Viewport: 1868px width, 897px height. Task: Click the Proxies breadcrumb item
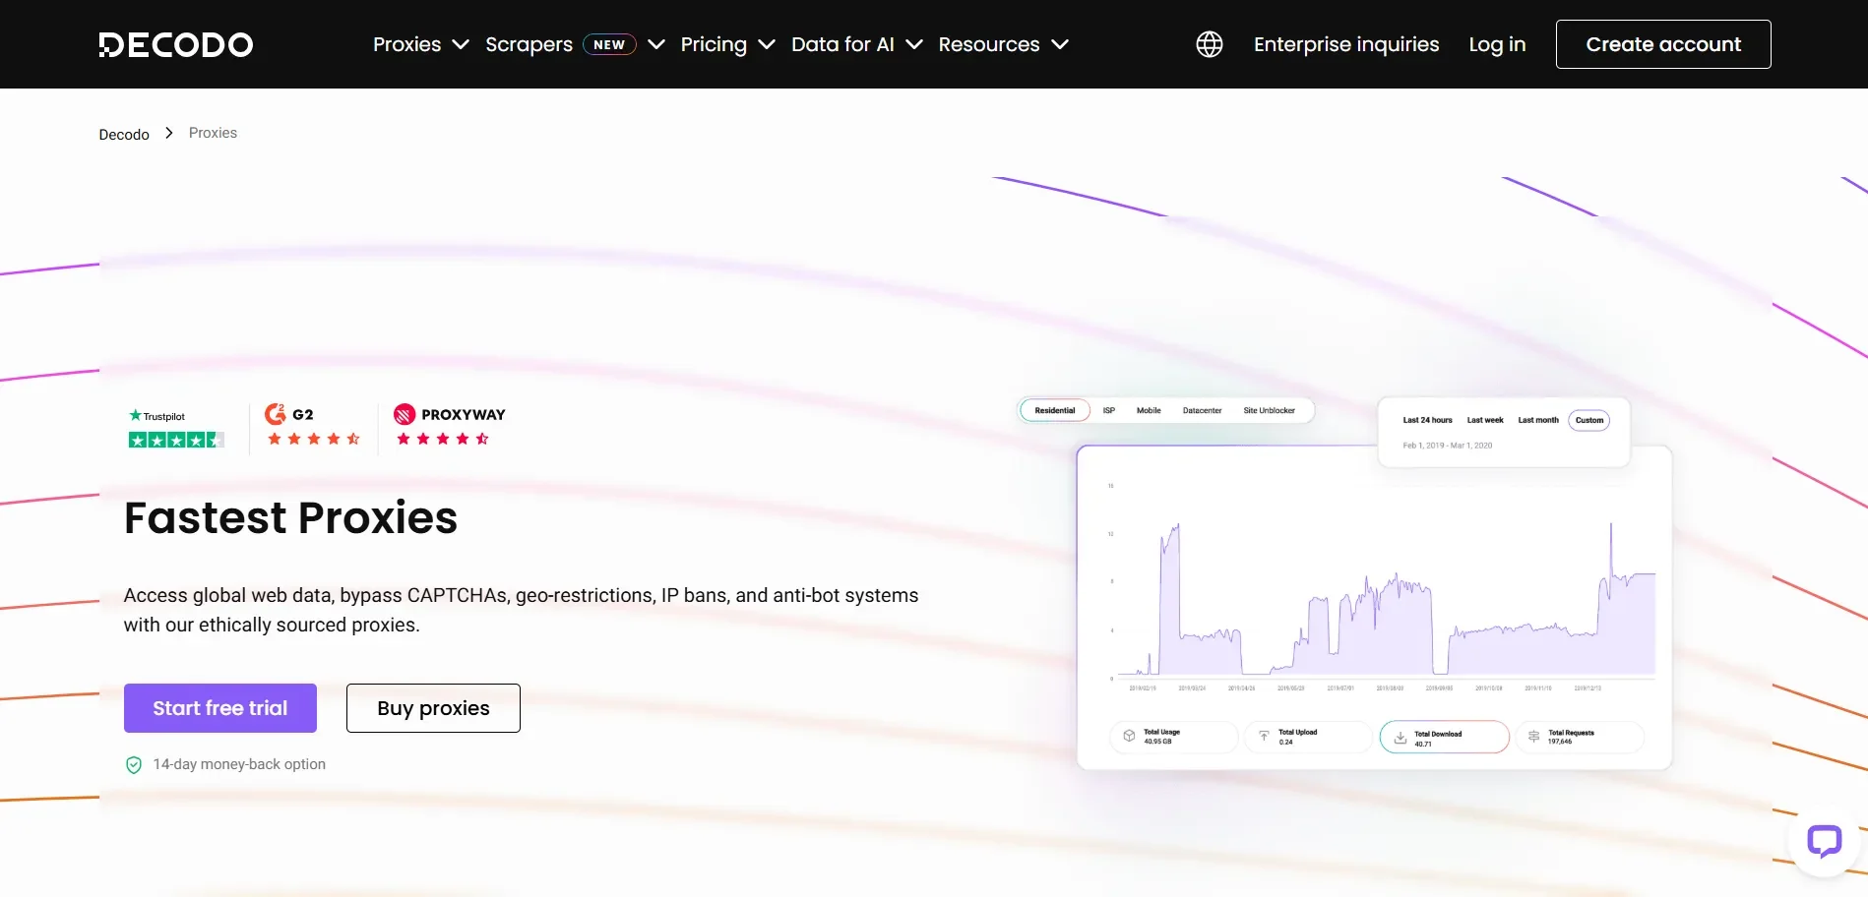[x=213, y=133]
